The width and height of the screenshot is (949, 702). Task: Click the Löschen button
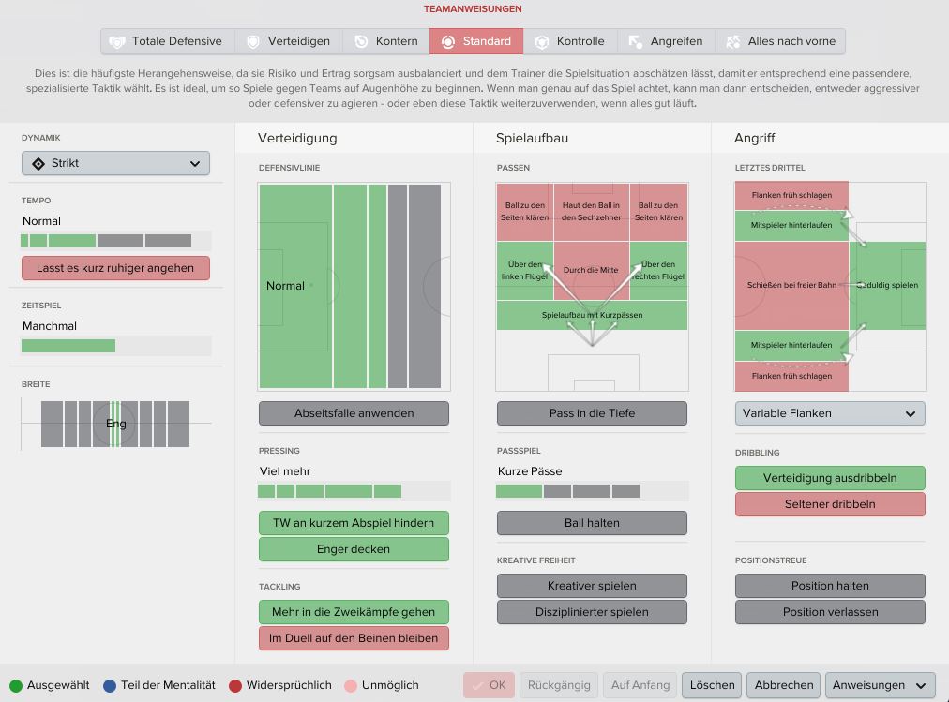[712, 685]
